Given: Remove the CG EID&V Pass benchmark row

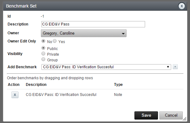Looking at the screenshot, I should point(15,95).
